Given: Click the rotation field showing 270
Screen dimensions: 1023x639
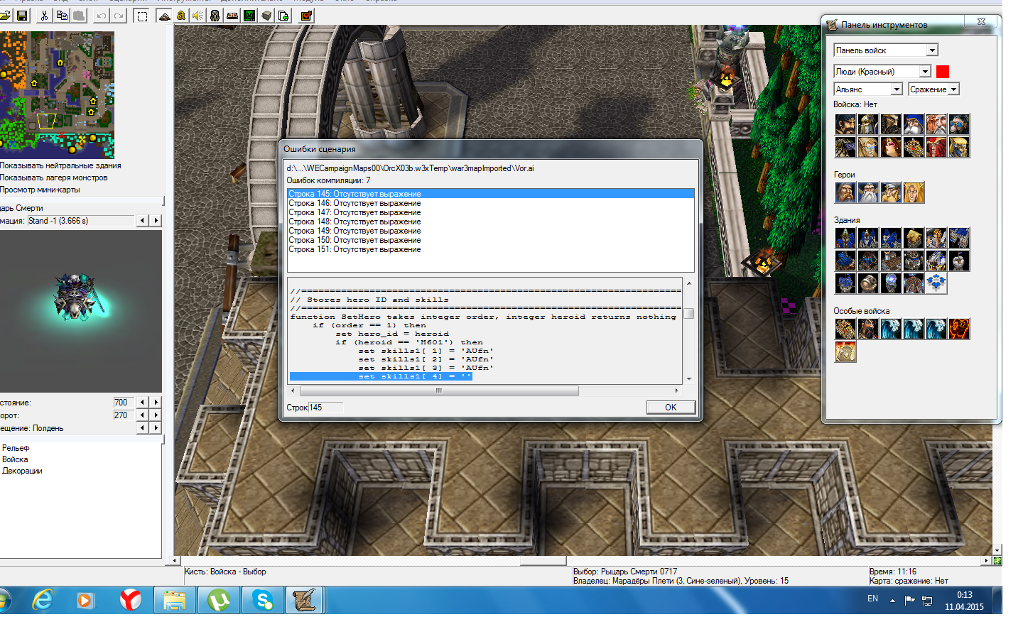Looking at the screenshot, I should (123, 415).
